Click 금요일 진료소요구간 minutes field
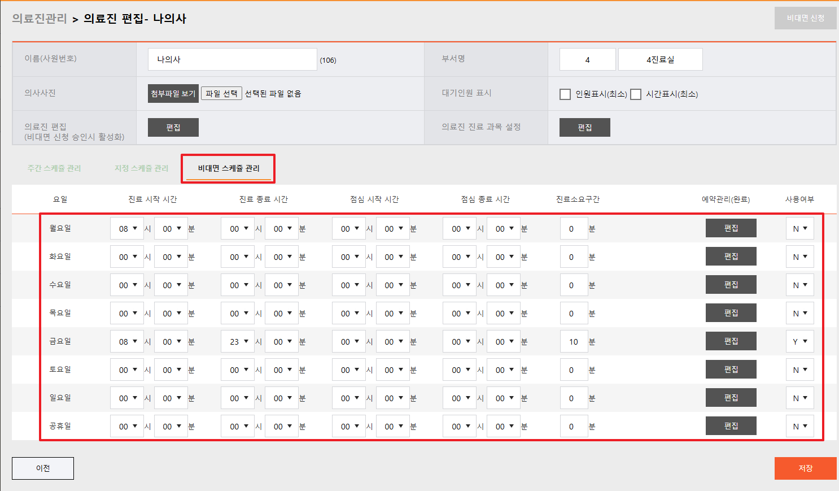The width and height of the screenshot is (839, 491). point(574,342)
